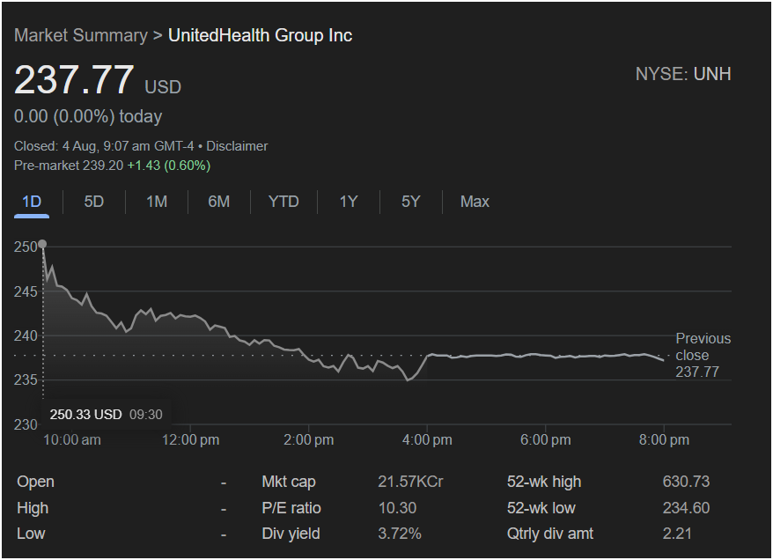Click the 235 price axis label

(26, 380)
